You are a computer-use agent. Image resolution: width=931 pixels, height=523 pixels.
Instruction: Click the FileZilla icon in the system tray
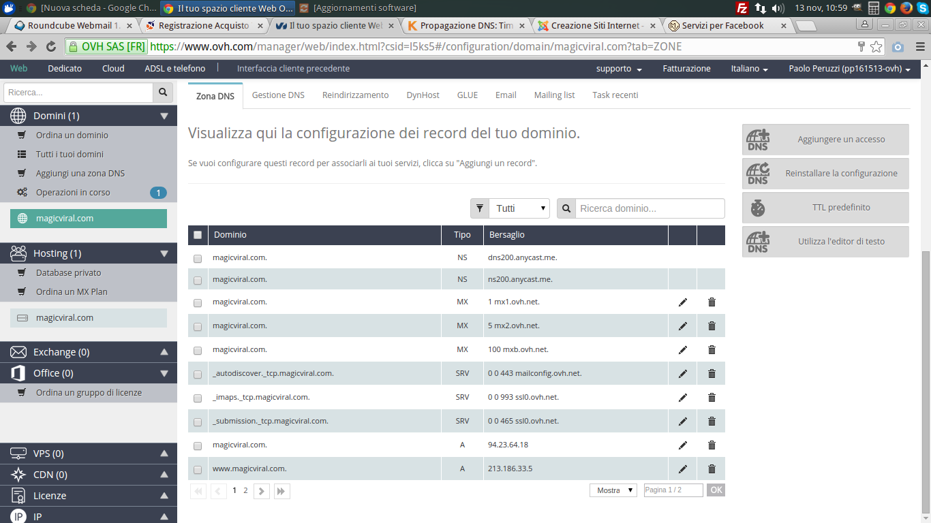[743, 8]
